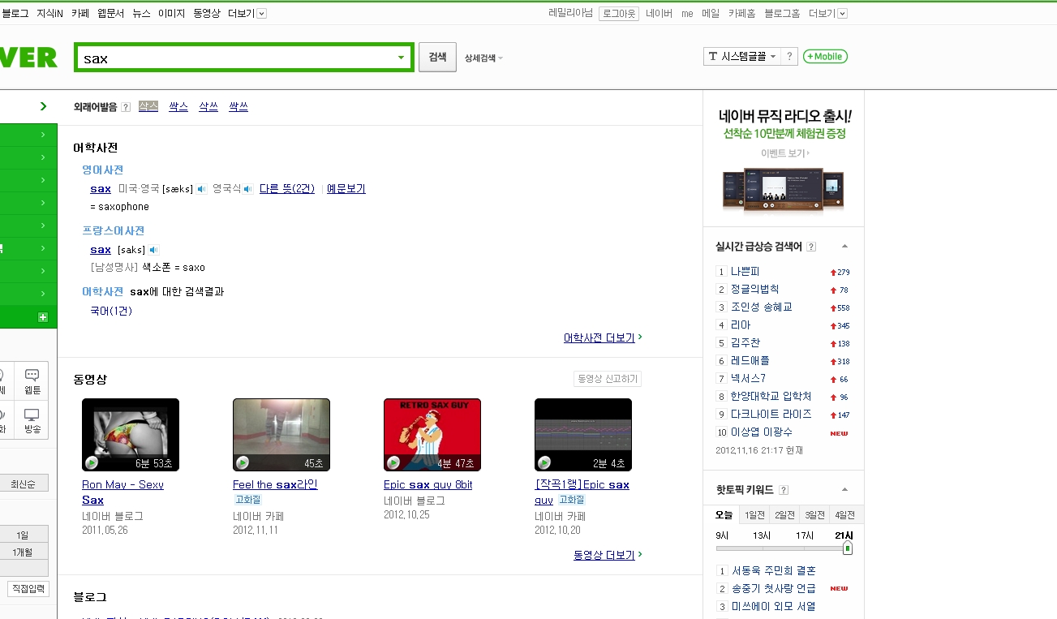Viewport: 1057px width, 619px height.
Task: Open the 시스템글꼴 font dropdown
Action: pos(742,56)
